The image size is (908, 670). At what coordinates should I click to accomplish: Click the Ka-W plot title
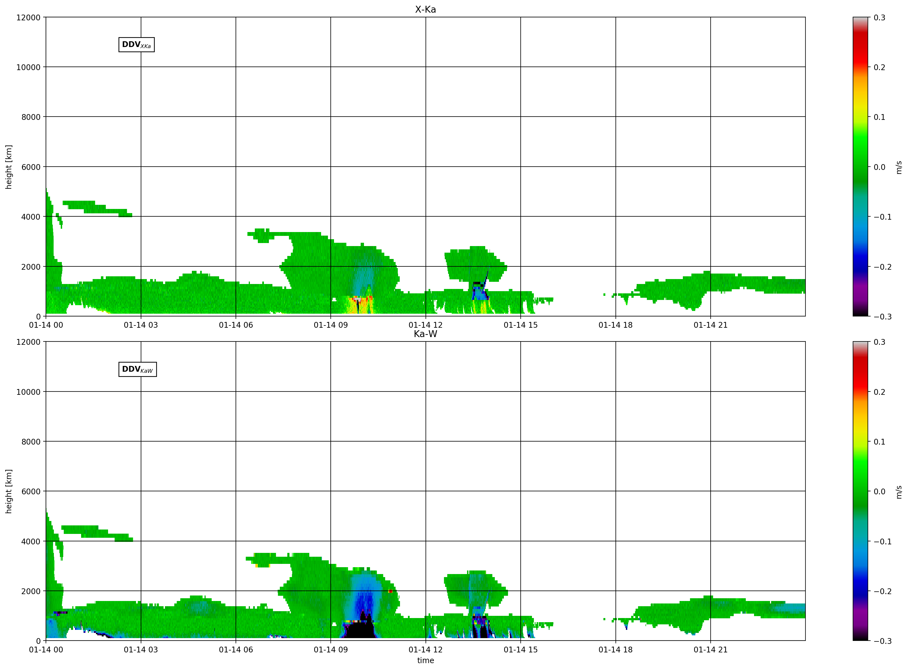[425, 334]
